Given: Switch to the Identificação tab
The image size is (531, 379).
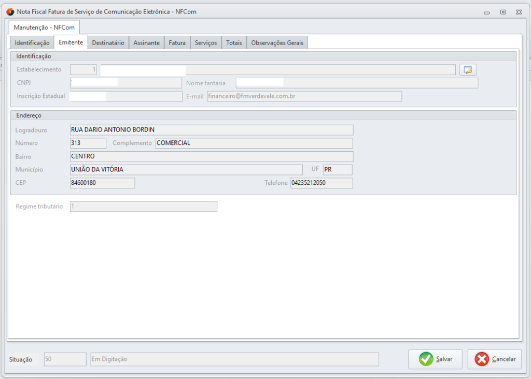Looking at the screenshot, I should [x=32, y=43].
